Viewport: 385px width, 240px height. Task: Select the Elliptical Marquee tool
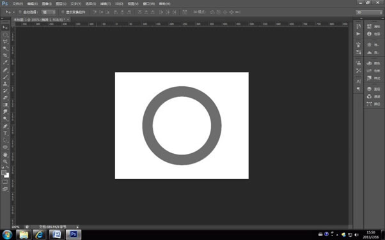pyautogui.click(x=5, y=35)
